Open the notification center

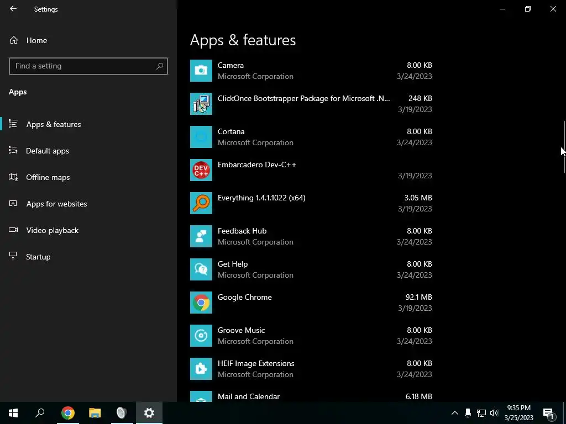[549, 413]
